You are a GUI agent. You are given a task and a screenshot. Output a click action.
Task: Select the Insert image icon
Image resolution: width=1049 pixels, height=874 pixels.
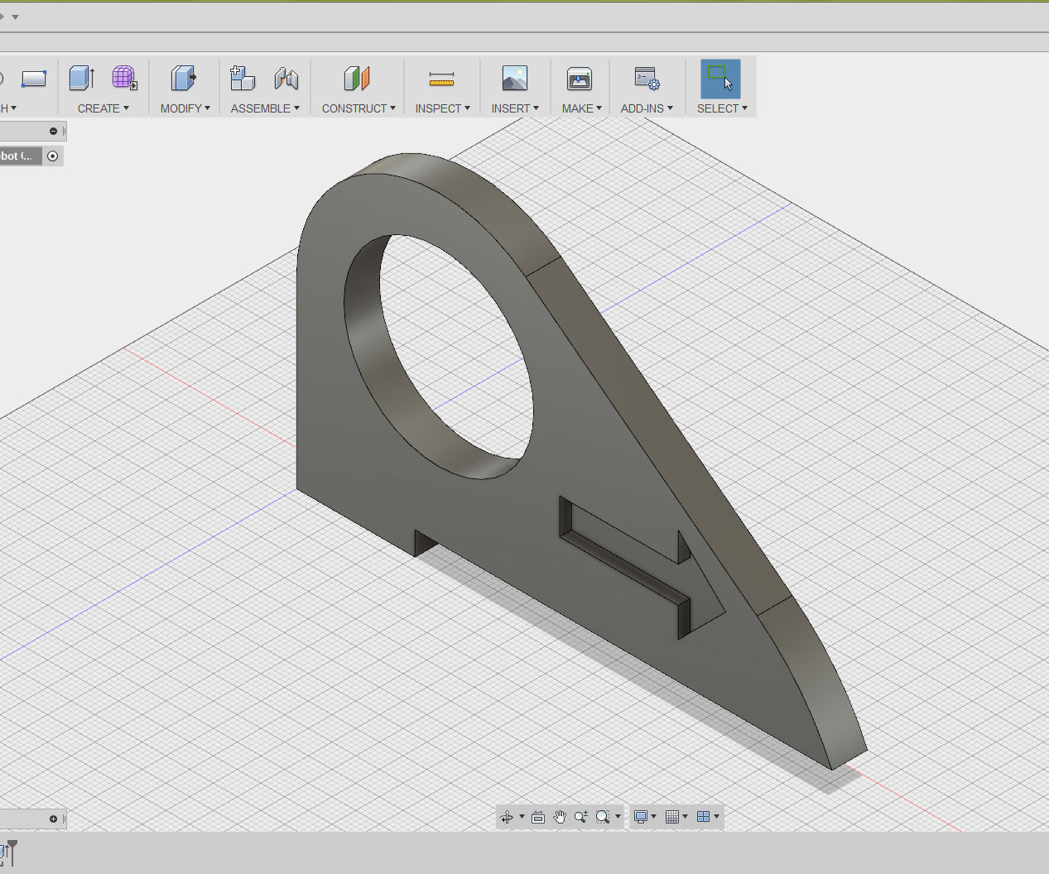coord(515,79)
